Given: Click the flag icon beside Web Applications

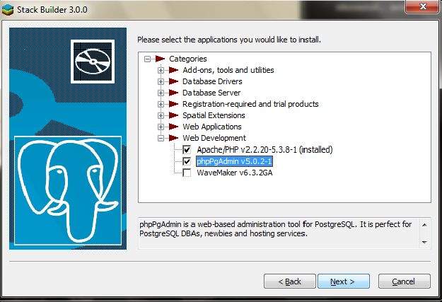Looking at the screenshot, I should tap(174, 127).
